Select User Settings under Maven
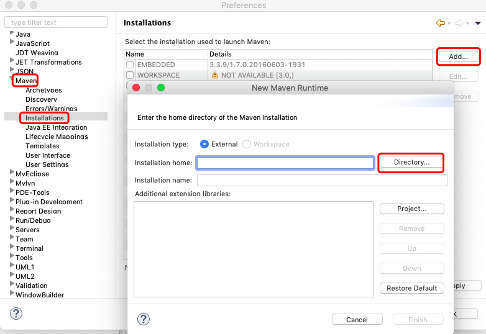Image resolution: width=486 pixels, height=334 pixels. pyautogui.click(x=47, y=165)
